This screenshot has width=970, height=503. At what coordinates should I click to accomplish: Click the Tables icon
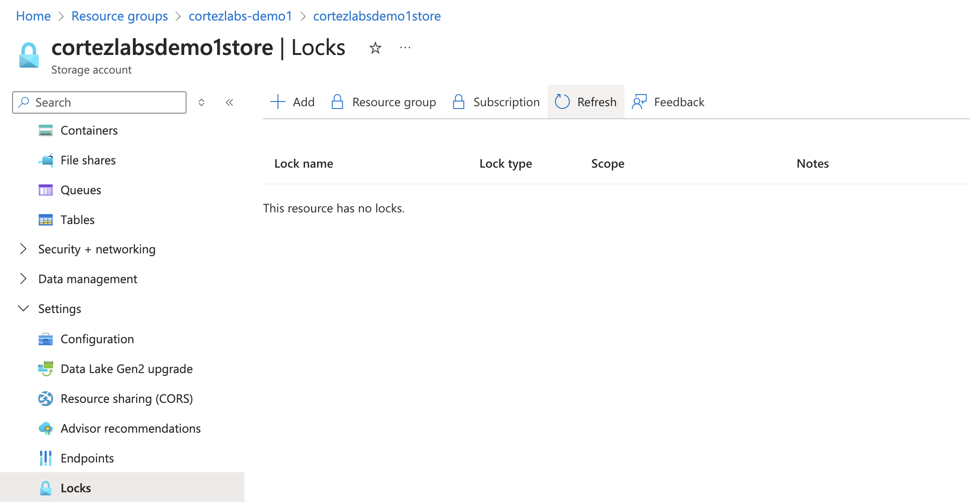point(46,220)
